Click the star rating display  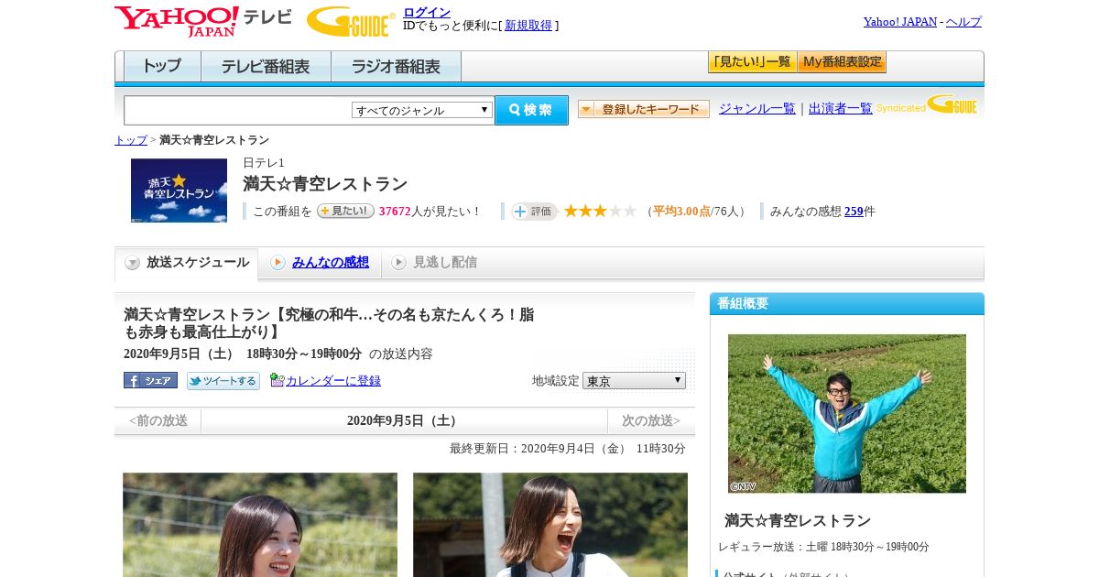[600, 211]
